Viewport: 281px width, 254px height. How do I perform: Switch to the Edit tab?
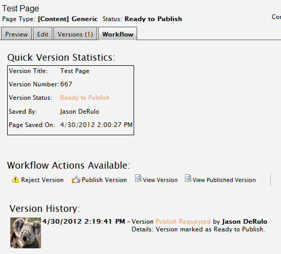tap(43, 33)
